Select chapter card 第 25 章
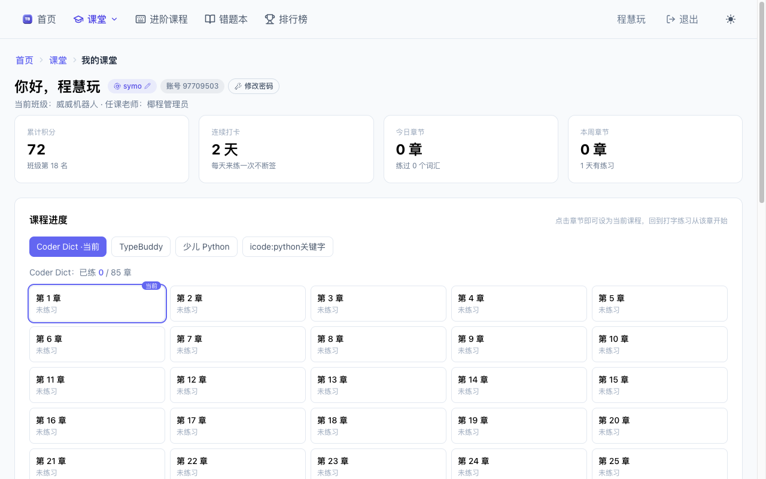The height and width of the screenshot is (479, 766). point(659,464)
